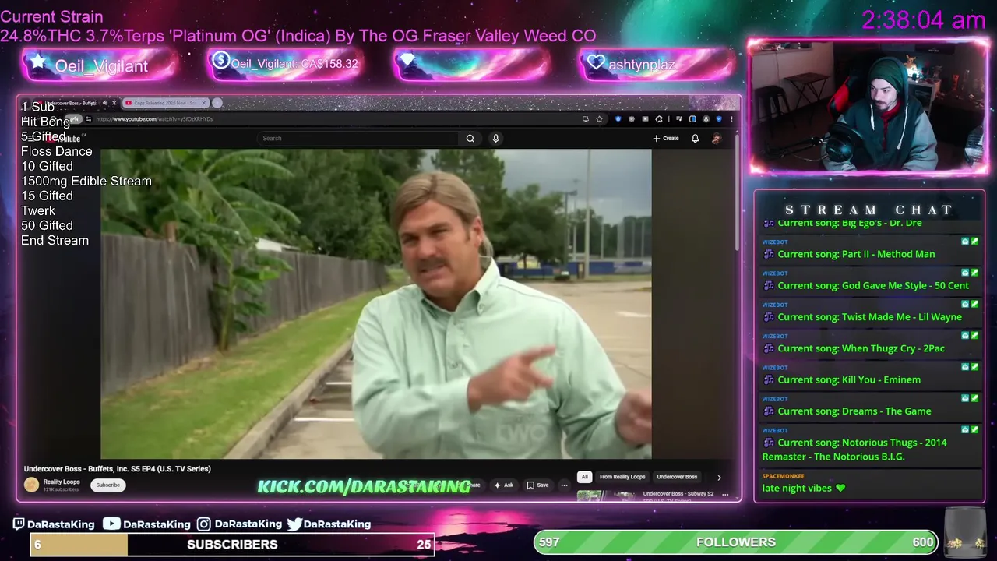Save the video with the Save button

click(x=537, y=485)
